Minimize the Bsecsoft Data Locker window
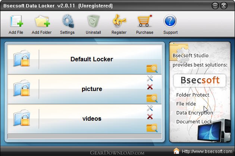The height and width of the screenshot is (156, 235). (x=215, y=6)
